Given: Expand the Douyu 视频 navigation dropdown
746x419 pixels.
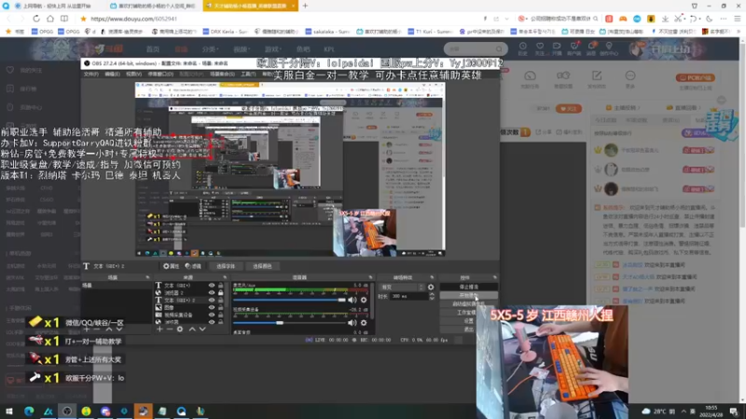Looking at the screenshot, I should pyautogui.click(x=242, y=49).
